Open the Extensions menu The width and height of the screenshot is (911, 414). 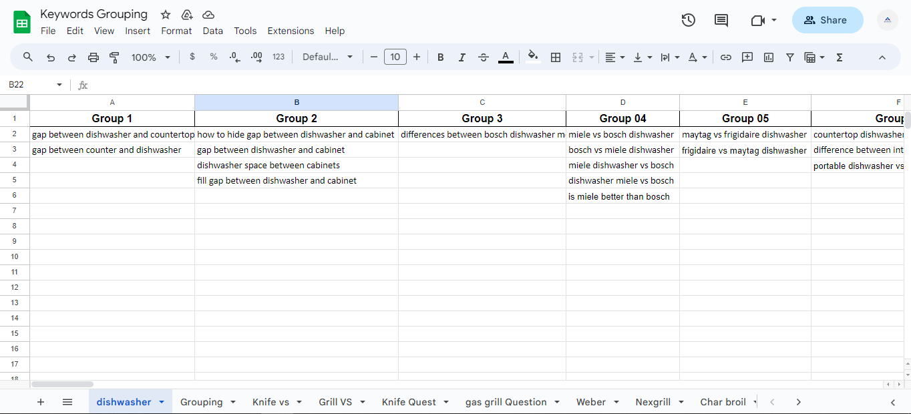click(291, 31)
